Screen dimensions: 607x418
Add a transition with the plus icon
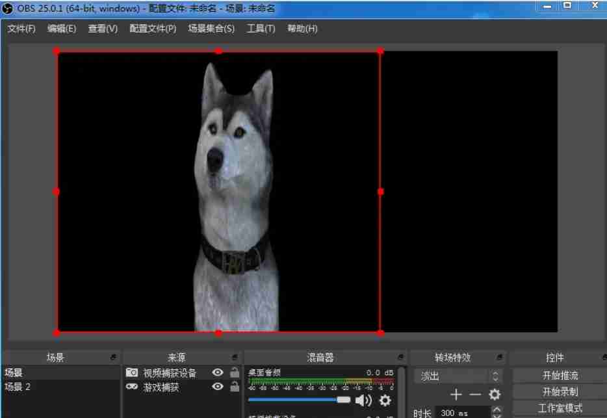click(x=456, y=395)
